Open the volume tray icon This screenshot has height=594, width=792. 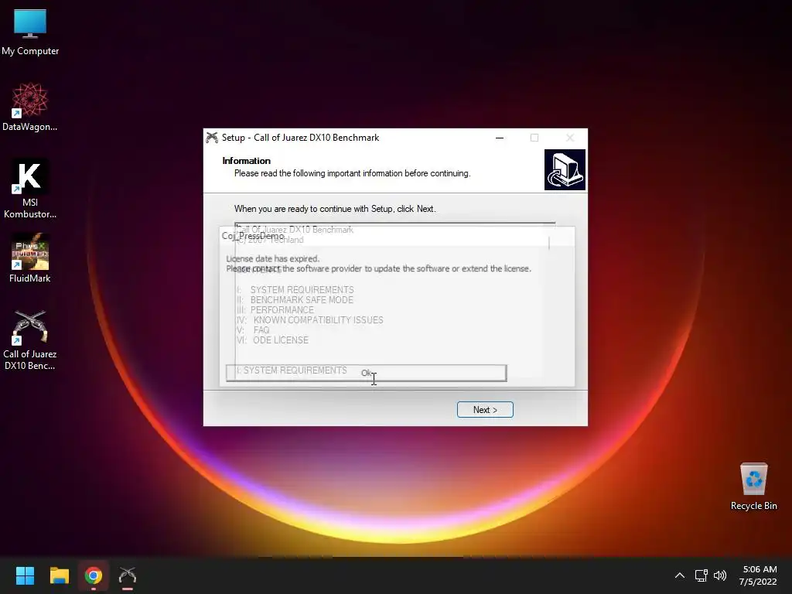[720, 575]
